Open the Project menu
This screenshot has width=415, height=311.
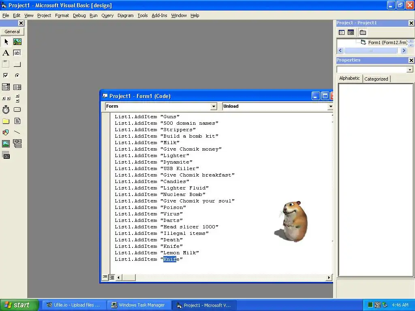pyautogui.click(x=44, y=16)
